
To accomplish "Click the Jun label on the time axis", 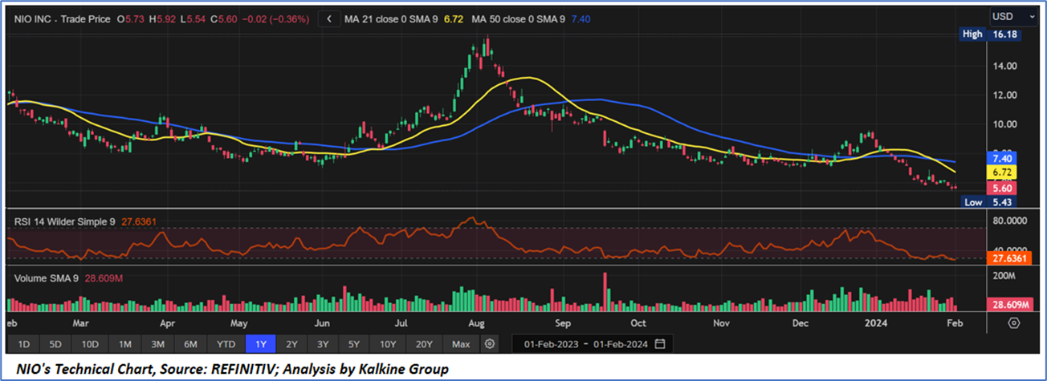I will click(x=322, y=323).
